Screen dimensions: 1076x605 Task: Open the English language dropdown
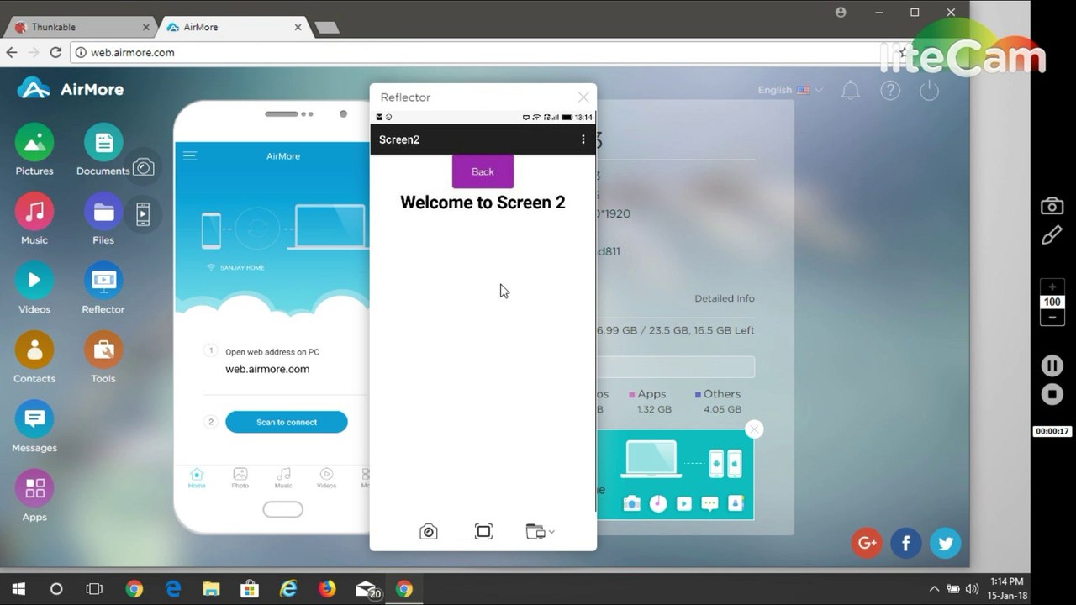tap(790, 90)
